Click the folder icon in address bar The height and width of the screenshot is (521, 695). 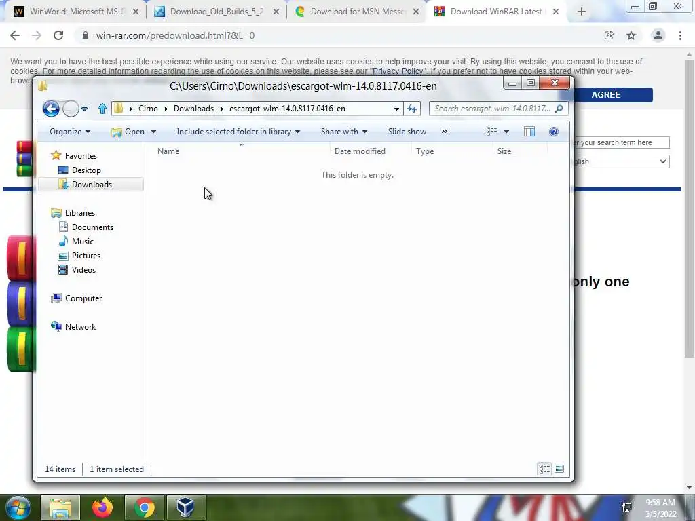(118, 109)
